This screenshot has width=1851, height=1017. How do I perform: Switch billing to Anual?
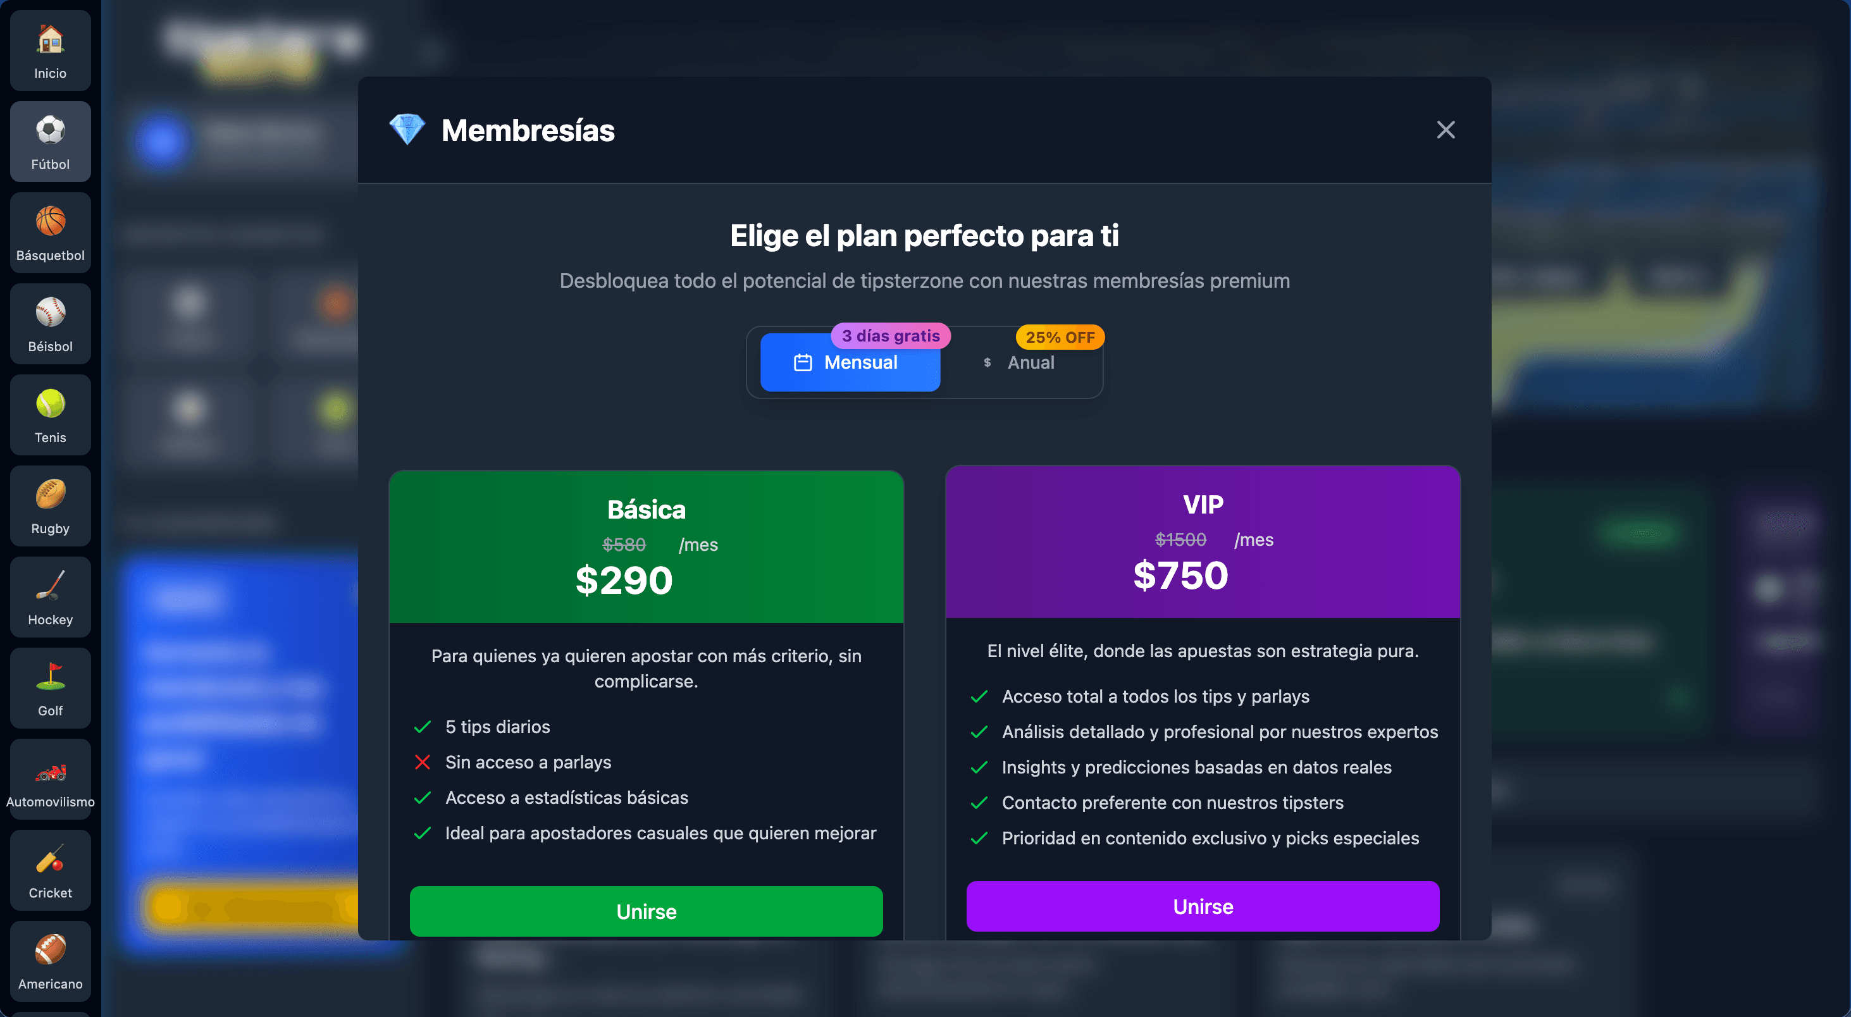coord(1020,362)
